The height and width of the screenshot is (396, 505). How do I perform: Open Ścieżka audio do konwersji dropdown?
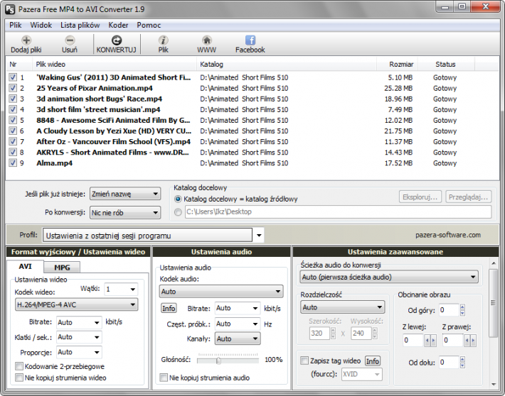click(x=389, y=277)
